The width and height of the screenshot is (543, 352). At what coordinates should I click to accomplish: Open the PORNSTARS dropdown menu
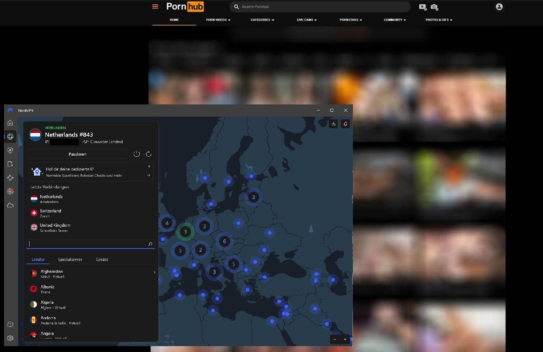(x=350, y=20)
